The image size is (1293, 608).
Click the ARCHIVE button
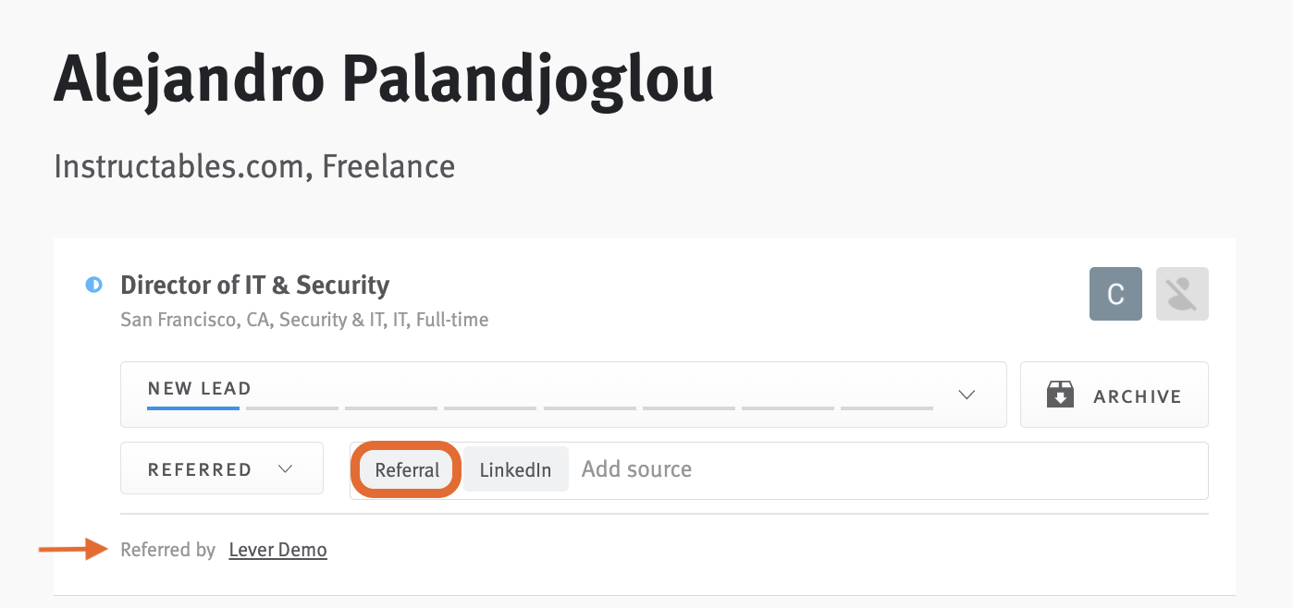[x=1114, y=395]
